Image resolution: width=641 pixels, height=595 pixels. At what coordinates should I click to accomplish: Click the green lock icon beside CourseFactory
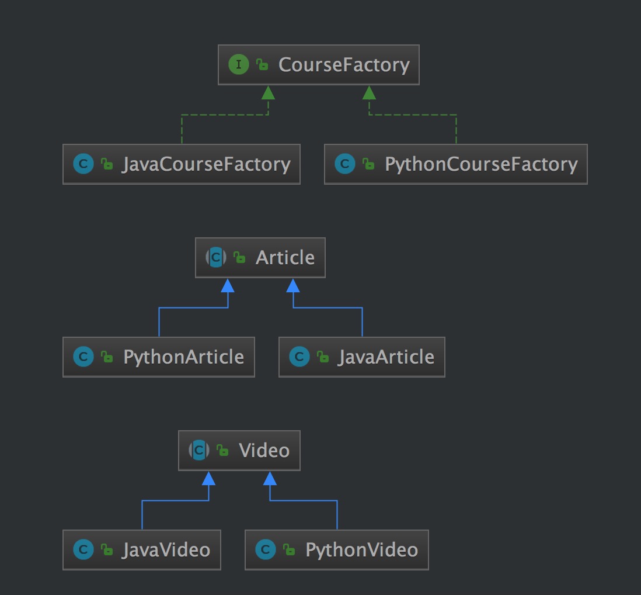click(x=263, y=65)
